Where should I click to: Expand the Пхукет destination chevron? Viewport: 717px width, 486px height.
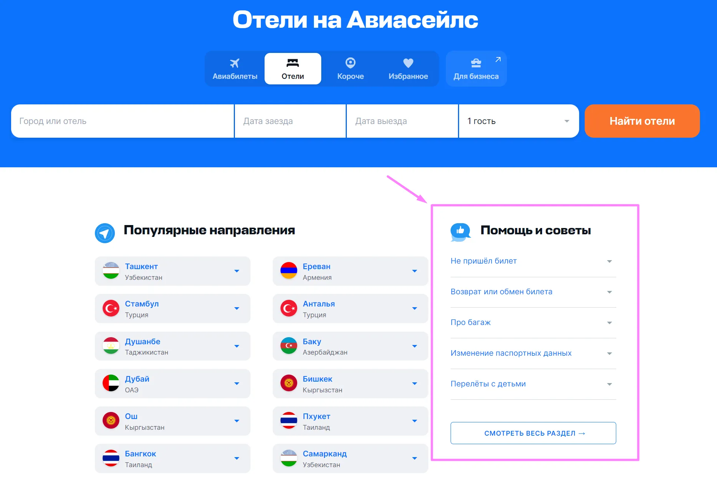click(x=415, y=421)
